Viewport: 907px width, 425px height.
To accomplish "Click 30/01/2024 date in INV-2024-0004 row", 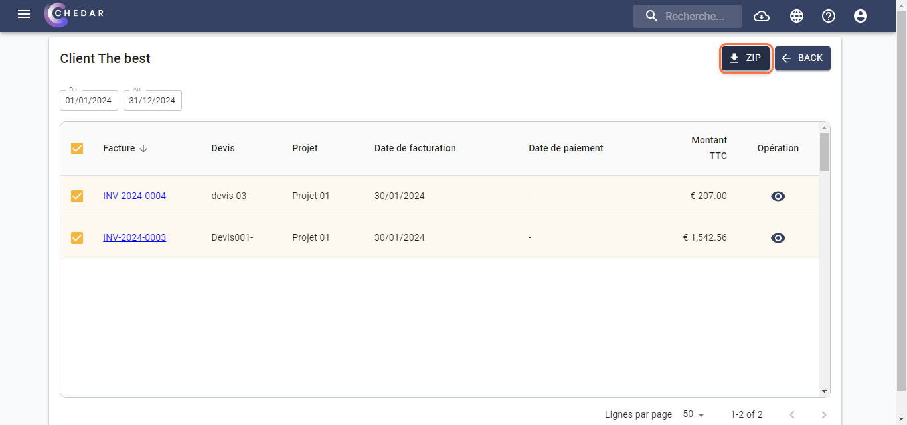I will pos(400,196).
